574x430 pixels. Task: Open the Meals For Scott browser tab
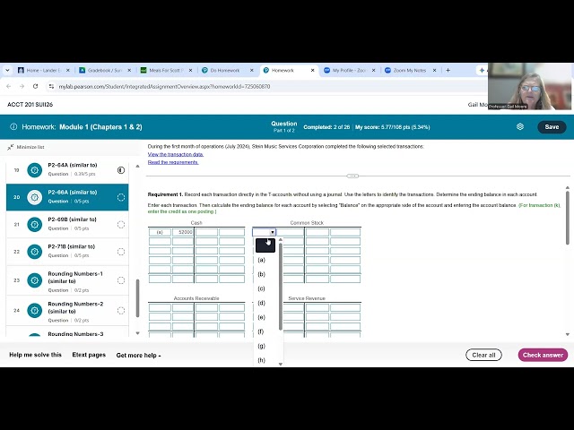165,70
